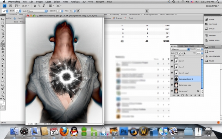The image size is (222, 139).
Task: Switch to the Masks tab
Action: click(191, 46)
